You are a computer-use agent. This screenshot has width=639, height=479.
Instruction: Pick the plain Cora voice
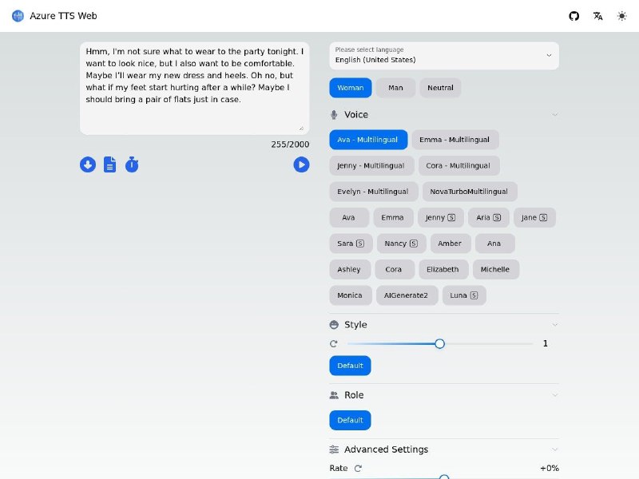pos(394,269)
